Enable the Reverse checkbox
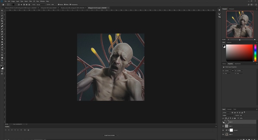The height and width of the screenshot is (140, 258). click(58, 5)
